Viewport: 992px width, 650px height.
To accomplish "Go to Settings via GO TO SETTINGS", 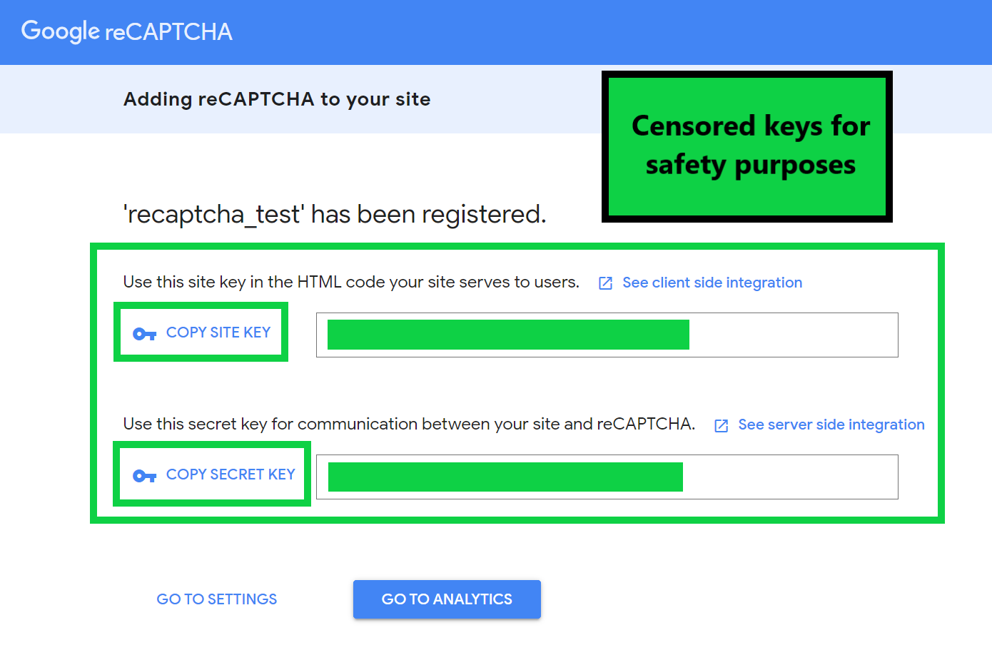I will pos(217,599).
